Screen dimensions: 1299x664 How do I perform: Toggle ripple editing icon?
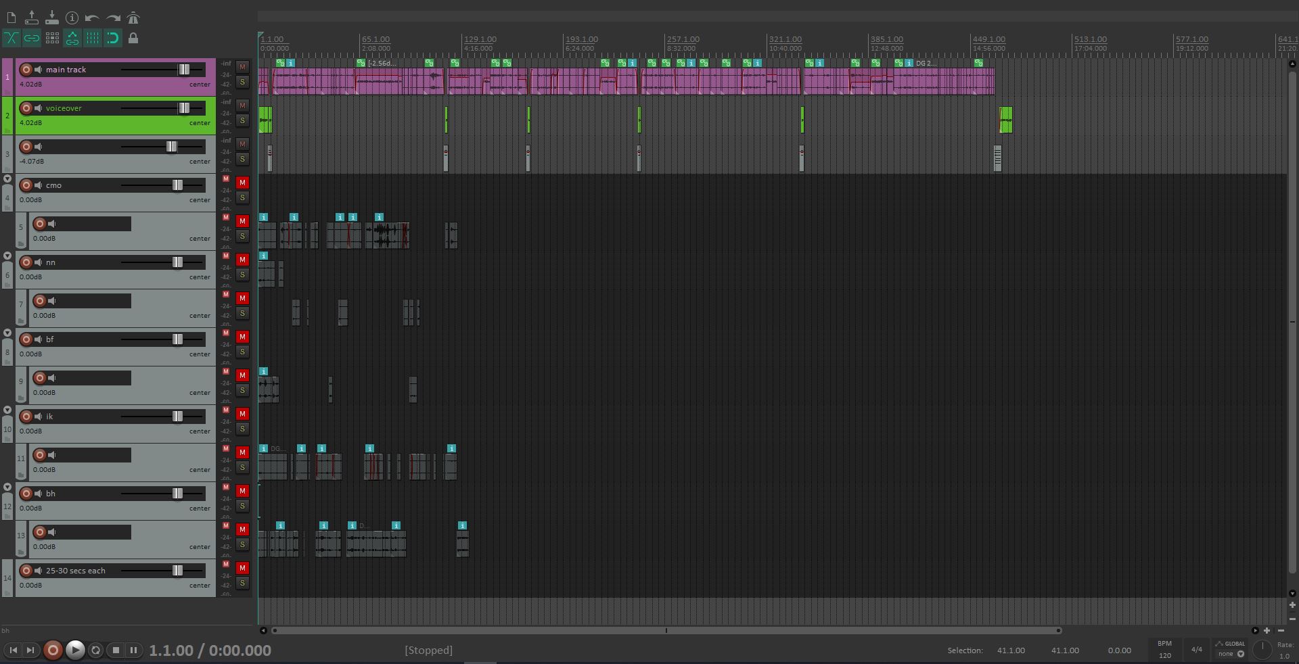(52, 38)
